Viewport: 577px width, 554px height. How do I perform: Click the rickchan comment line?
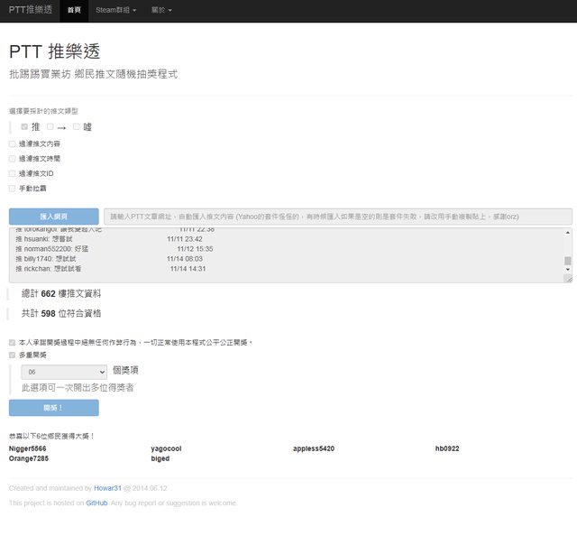(x=110, y=269)
